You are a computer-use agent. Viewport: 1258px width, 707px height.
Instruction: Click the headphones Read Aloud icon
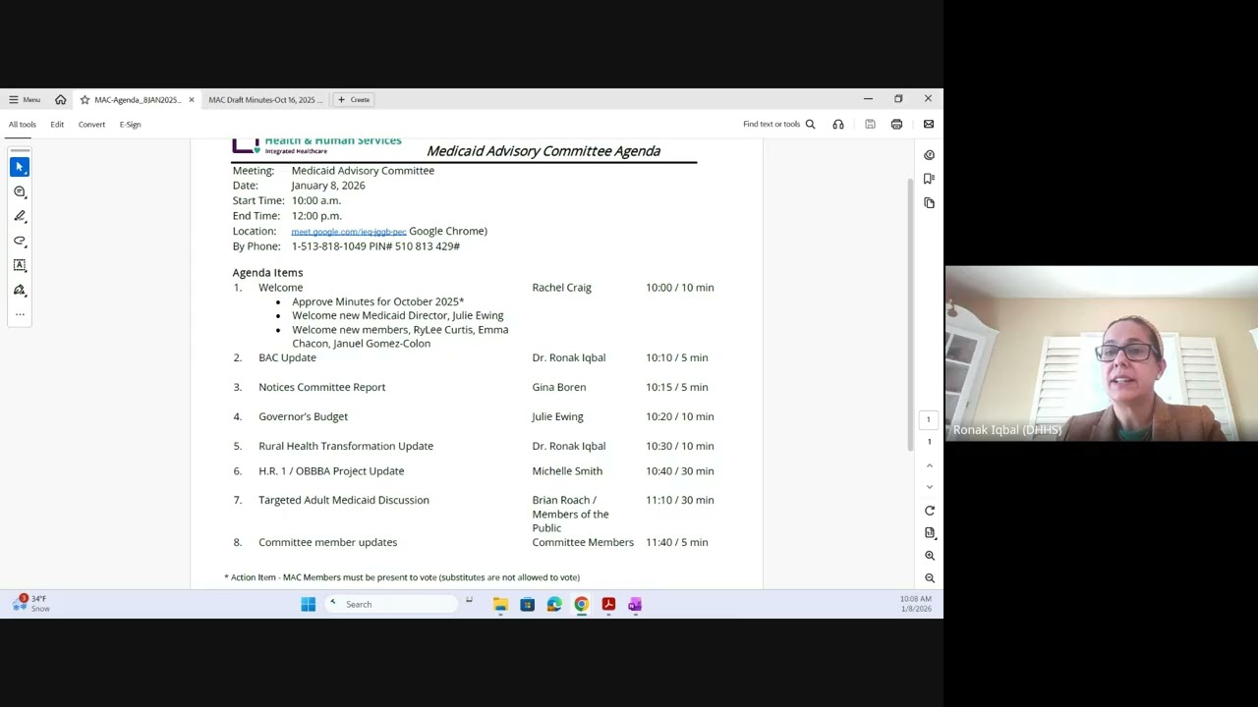tap(838, 124)
